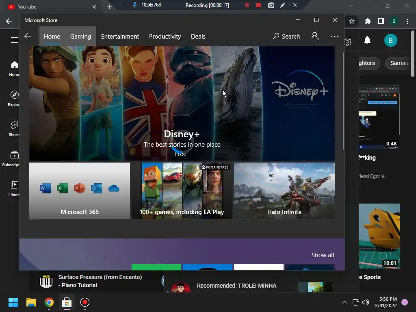Open YouTube Shorts in sidebar
Screen dimensions: 416x312
(x=14, y=128)
